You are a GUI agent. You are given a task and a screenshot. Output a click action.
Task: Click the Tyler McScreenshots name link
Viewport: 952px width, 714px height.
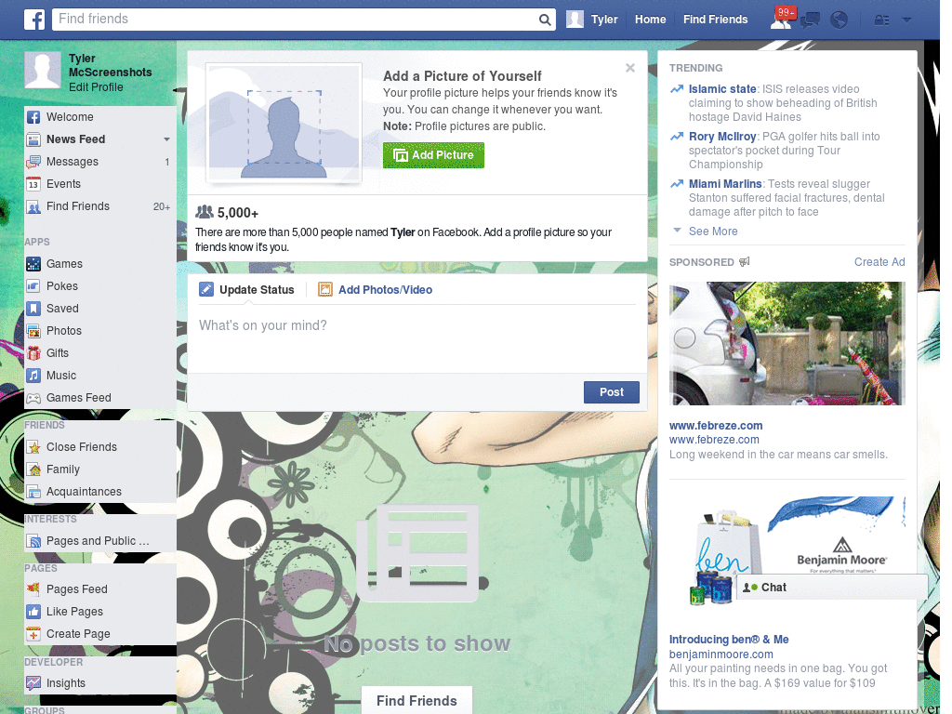110,65
